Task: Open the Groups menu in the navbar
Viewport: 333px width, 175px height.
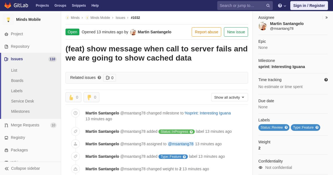Action: coord(60,6)
